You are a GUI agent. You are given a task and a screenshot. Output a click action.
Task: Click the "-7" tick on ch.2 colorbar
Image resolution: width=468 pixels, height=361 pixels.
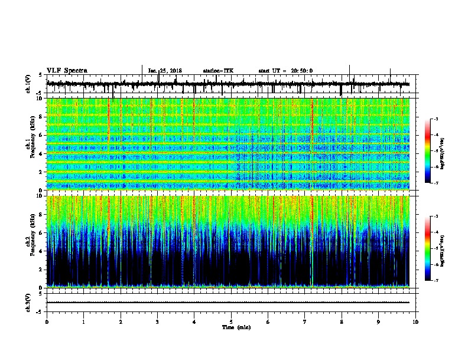435,280
